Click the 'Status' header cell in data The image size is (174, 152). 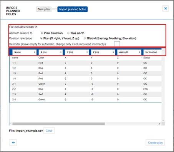coord(146,58)
